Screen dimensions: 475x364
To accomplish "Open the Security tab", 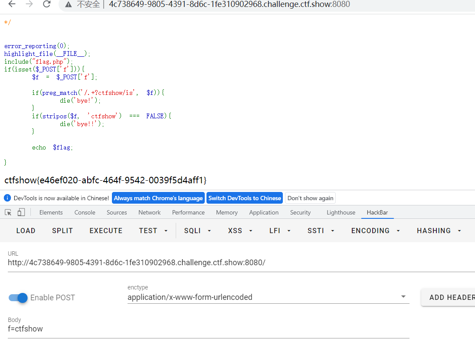I will pos(300,212).
